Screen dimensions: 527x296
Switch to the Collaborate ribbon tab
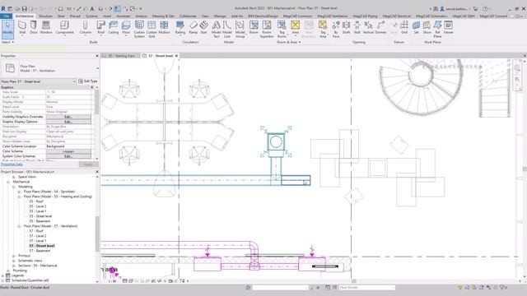[x=188, y=16]
